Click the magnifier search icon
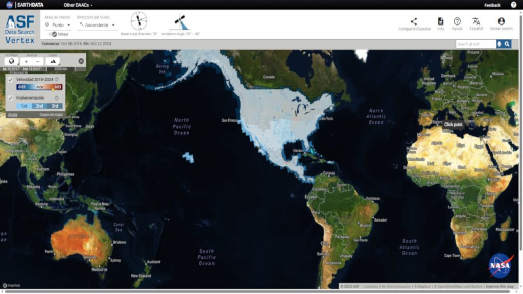Screen dimensions: 523x294 point(507,44)
